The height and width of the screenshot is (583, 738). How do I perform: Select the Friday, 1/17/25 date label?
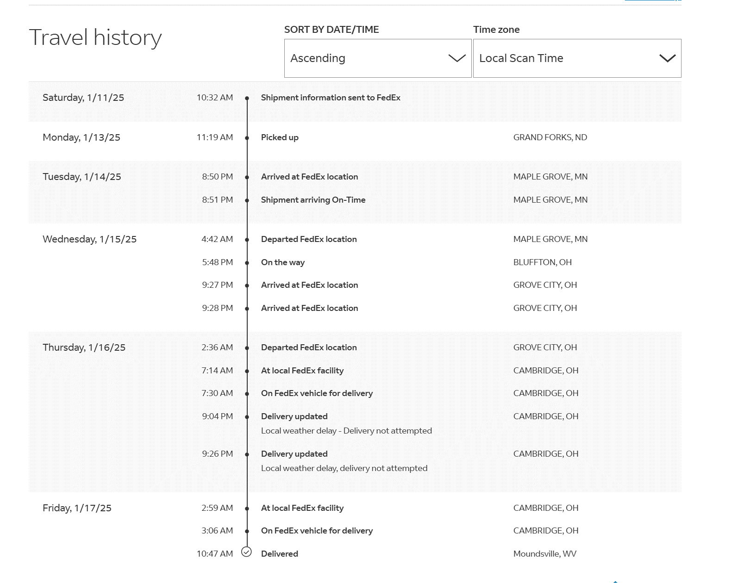point(77,508)
